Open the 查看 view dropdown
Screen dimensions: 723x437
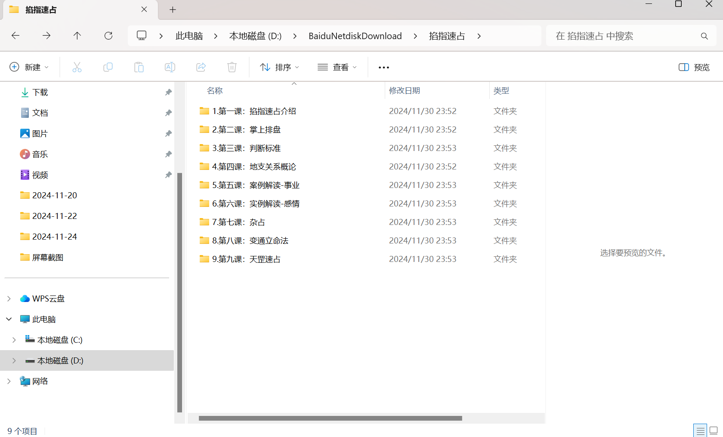pyautogui.click(x=337, y=67)
